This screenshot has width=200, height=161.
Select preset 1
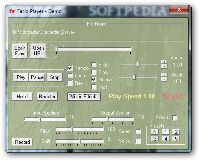point(166,132)
